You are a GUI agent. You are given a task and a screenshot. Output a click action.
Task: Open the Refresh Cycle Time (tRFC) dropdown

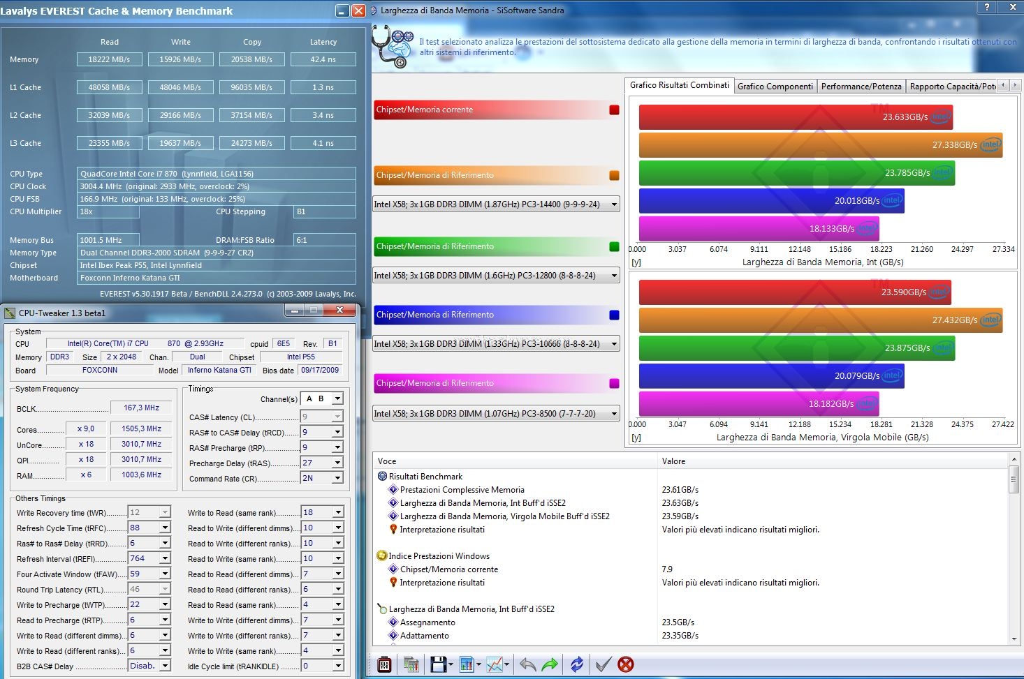[x=166, y=528]
